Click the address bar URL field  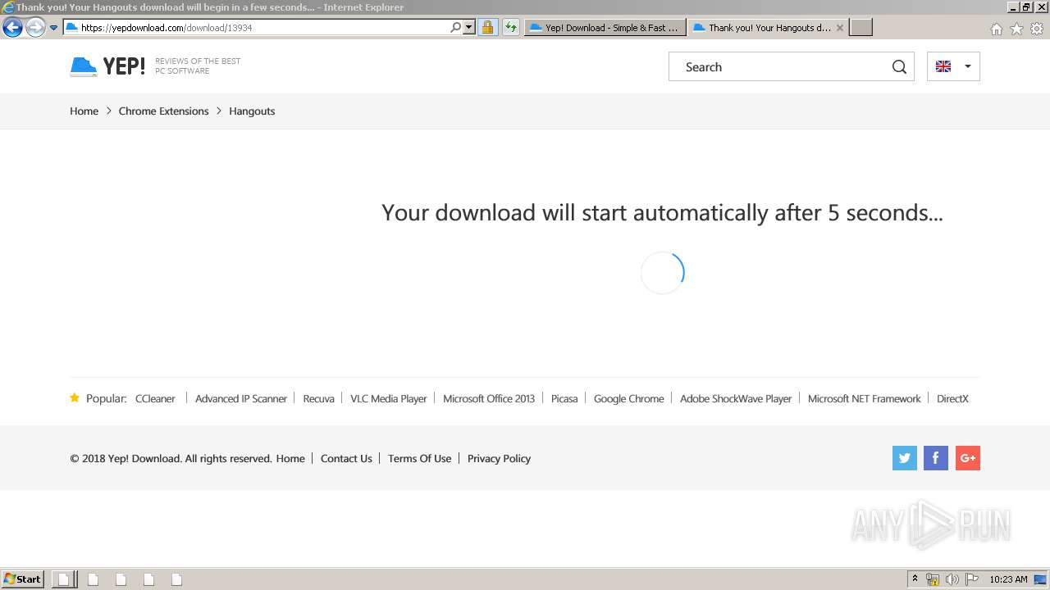click(x=257, y=27)
